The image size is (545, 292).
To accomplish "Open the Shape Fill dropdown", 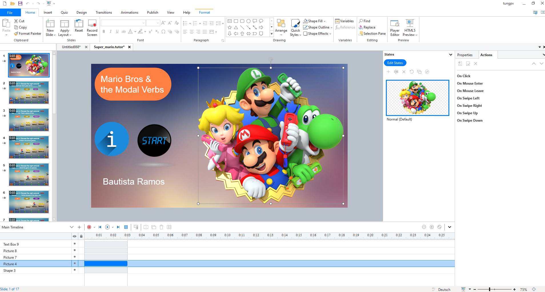I will (x=324, y=21).
